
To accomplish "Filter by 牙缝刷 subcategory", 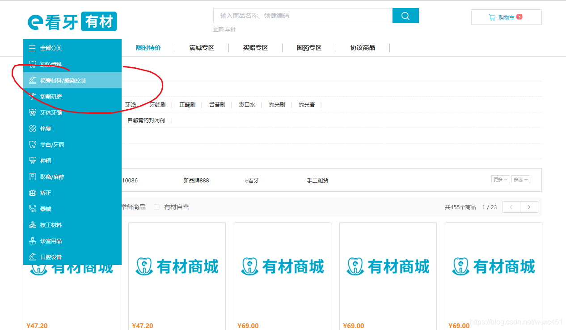I will [x=157, y=104].
